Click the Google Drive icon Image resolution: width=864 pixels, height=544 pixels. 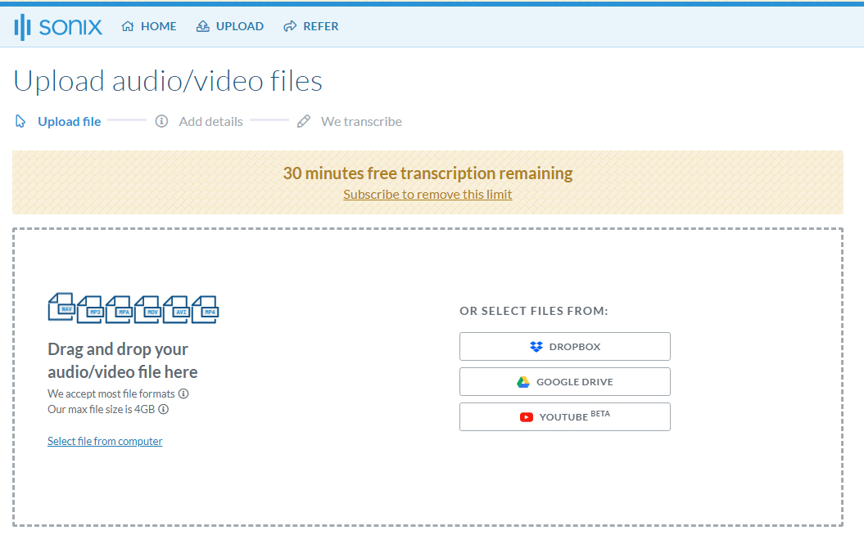[524, 381]
